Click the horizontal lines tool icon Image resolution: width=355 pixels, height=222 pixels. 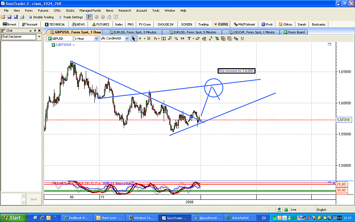[x=149, y=39]
